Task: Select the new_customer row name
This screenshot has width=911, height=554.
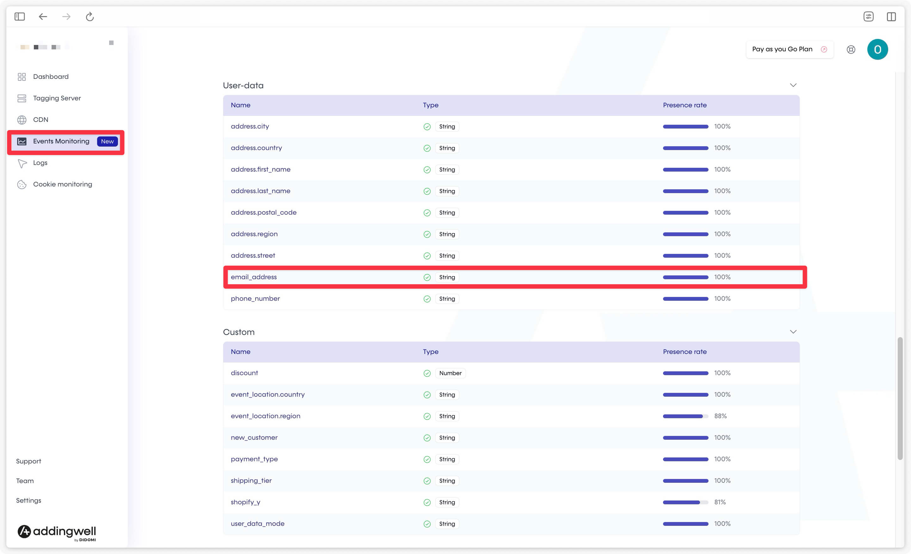Action: (254, 438)
